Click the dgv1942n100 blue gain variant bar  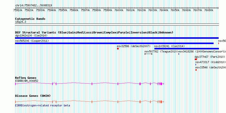[117, 38]
